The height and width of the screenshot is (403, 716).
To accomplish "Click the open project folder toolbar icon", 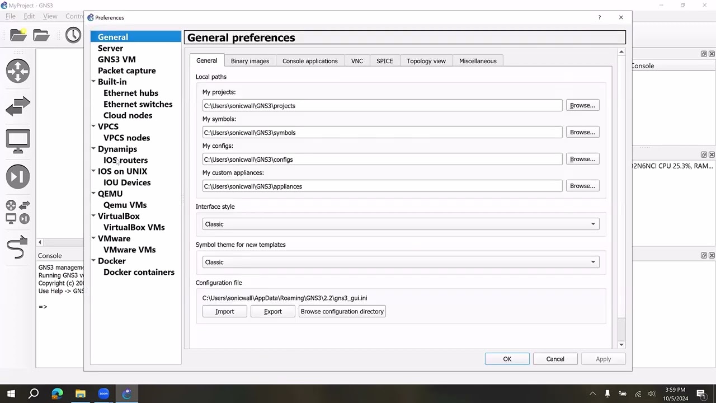I will click(x=41, y=35).
